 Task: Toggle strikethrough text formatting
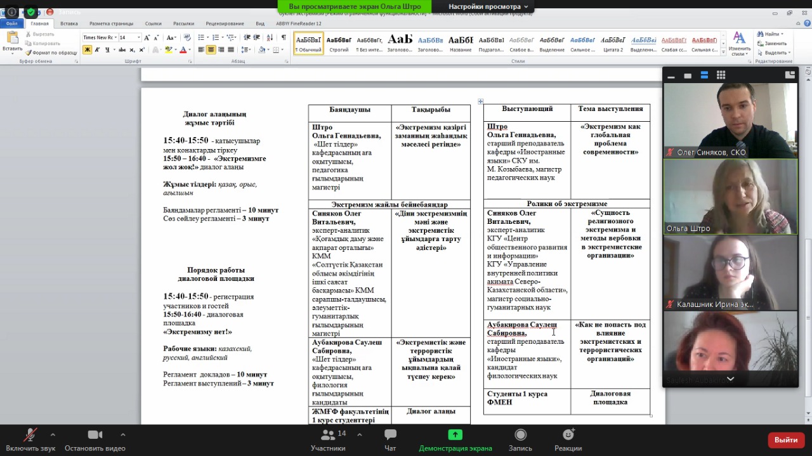click(x=121, y=49)
